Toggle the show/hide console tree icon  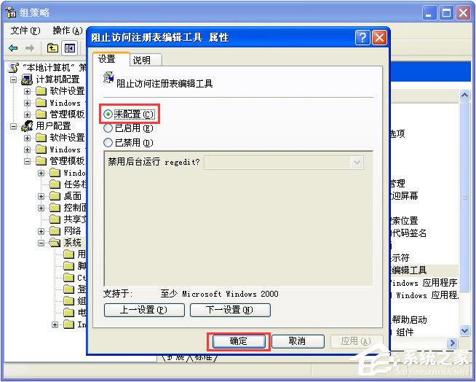(x=70, y=48)
